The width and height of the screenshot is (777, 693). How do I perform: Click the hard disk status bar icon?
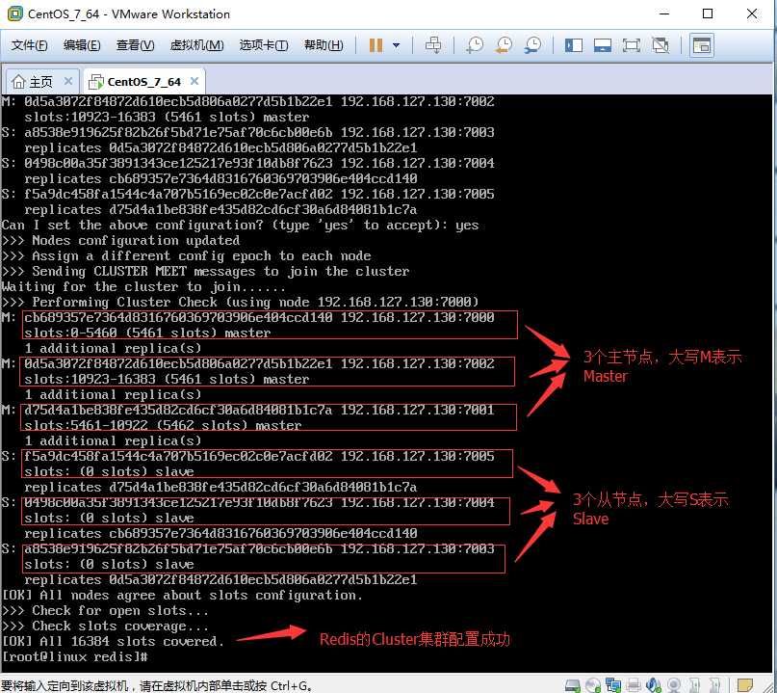coord(572,685)
